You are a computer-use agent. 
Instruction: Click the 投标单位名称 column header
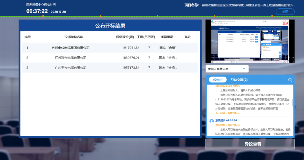74,37
